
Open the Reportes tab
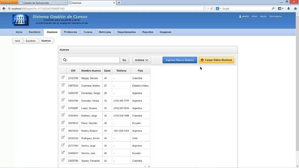point(148,32)
